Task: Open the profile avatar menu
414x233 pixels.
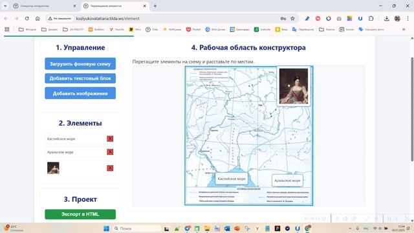Action: (397, 19)
